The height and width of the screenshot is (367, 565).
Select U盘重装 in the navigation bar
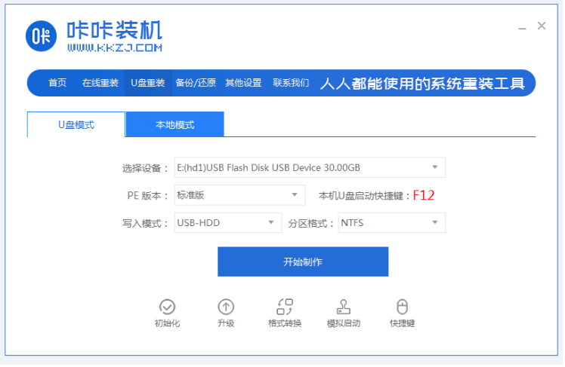tap(149, 84)
